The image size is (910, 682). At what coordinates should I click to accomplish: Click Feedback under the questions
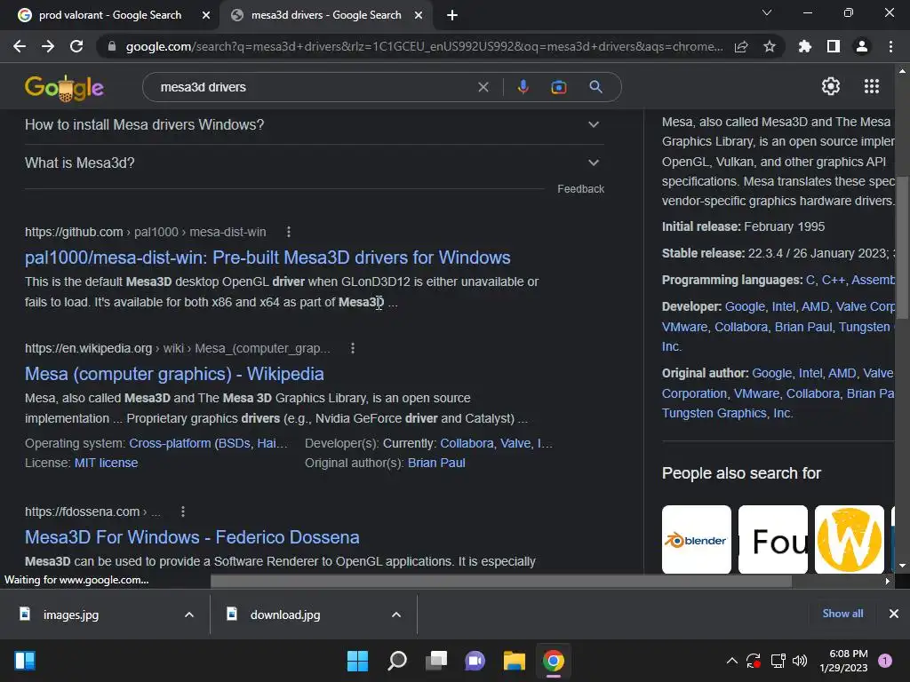580,189
